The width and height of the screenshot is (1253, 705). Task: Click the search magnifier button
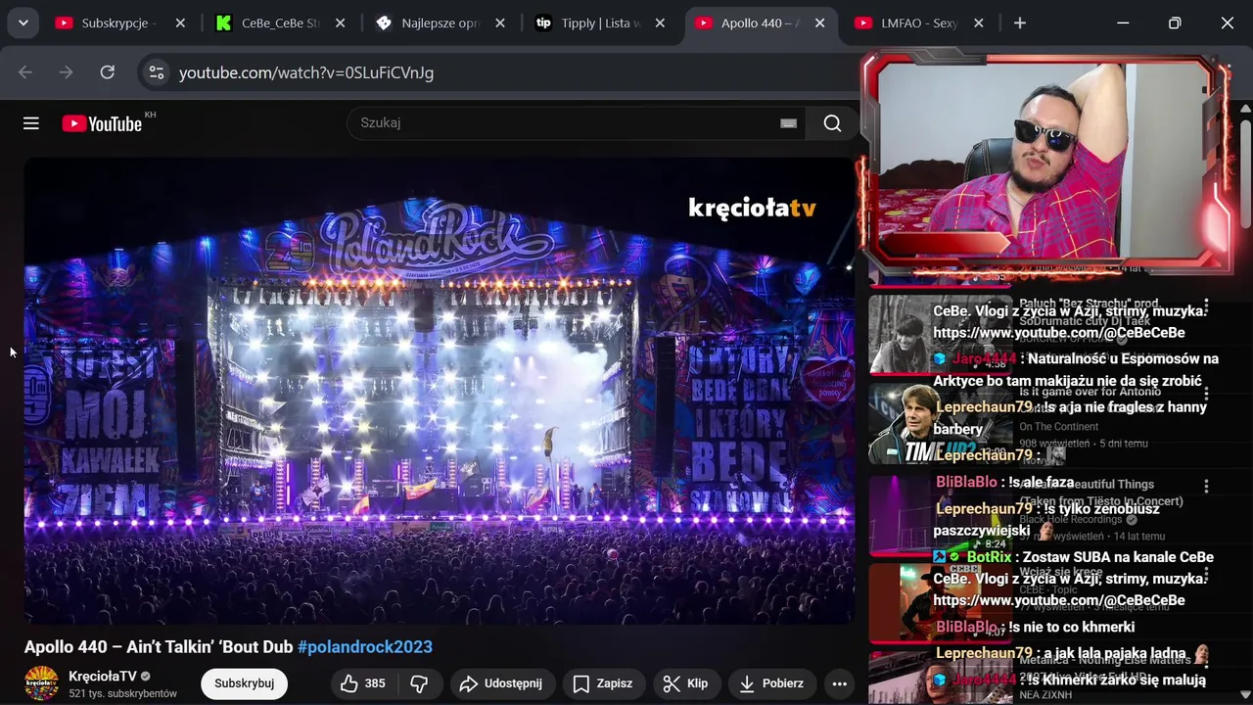click(832, 123)
